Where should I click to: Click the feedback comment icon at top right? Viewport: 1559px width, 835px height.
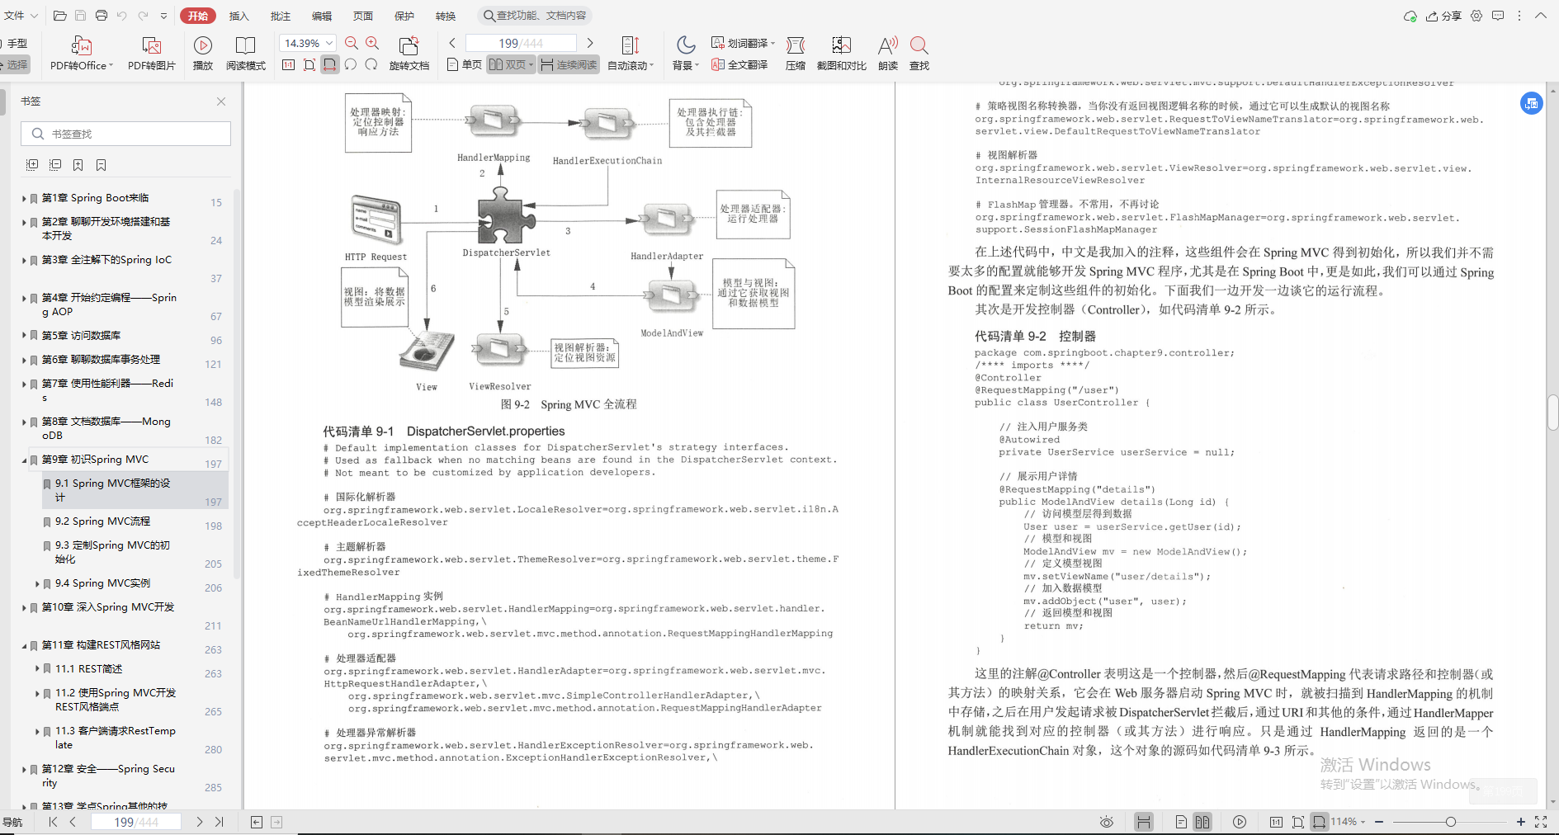pyautogui.click(x=1498, y=16)
